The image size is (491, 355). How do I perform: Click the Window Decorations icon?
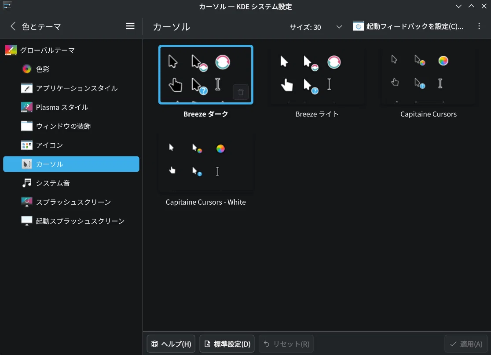[x=26, y=126]
